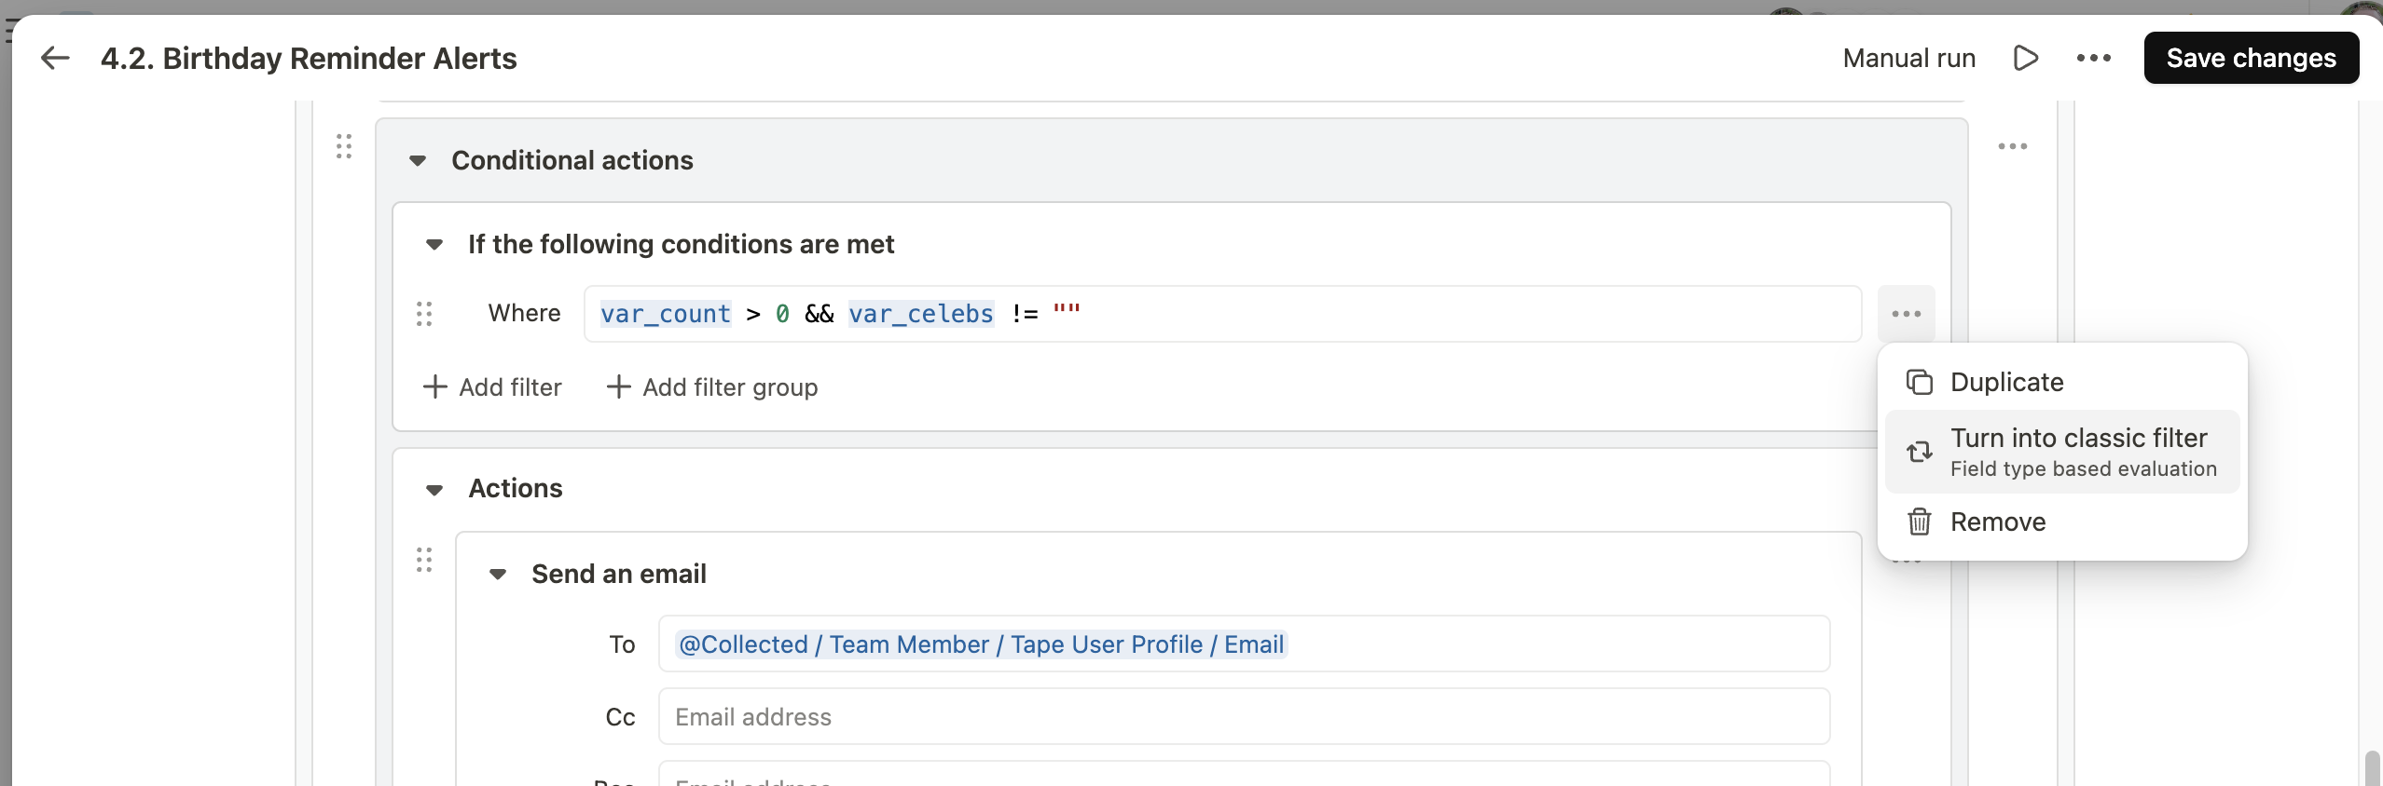Click the Manual run play icon
The width and height of the screenshot is (2383, 786).
pyautogui.click(x=2025, y=58)
